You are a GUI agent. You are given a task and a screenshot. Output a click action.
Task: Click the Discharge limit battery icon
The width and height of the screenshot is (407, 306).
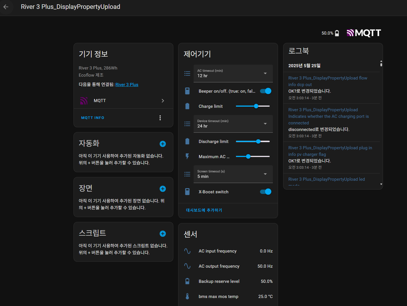point(187,141)
